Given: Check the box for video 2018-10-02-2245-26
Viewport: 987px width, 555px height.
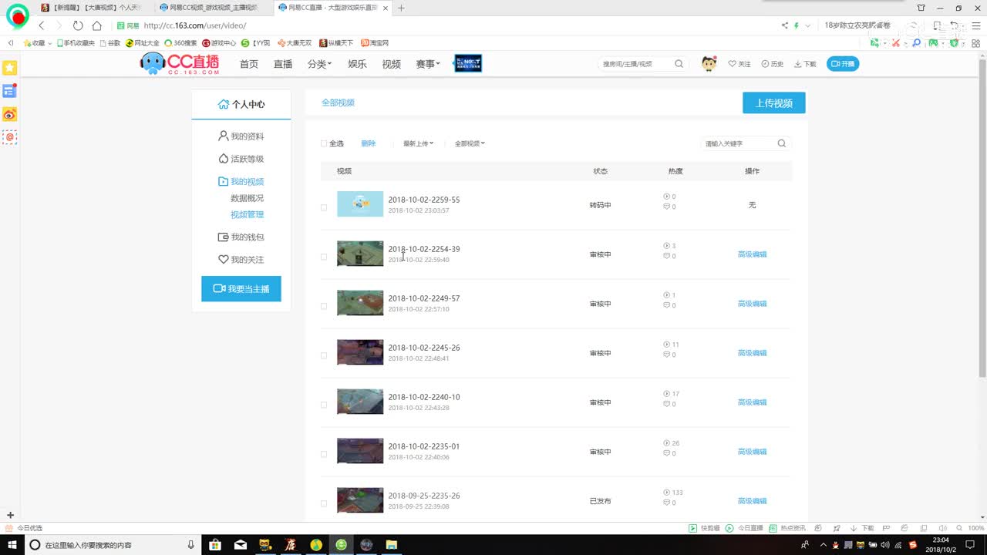Looking at the screenshot, I should coord(324,355).
